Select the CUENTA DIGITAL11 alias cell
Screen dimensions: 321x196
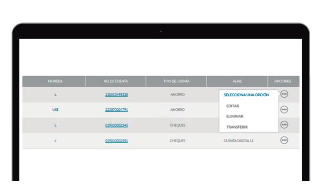pos(239,141)
